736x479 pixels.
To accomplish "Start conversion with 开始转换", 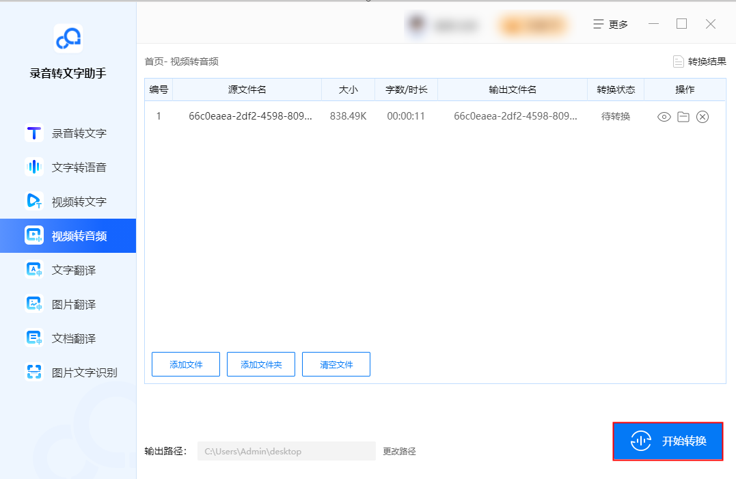I will tap(667, 441).
